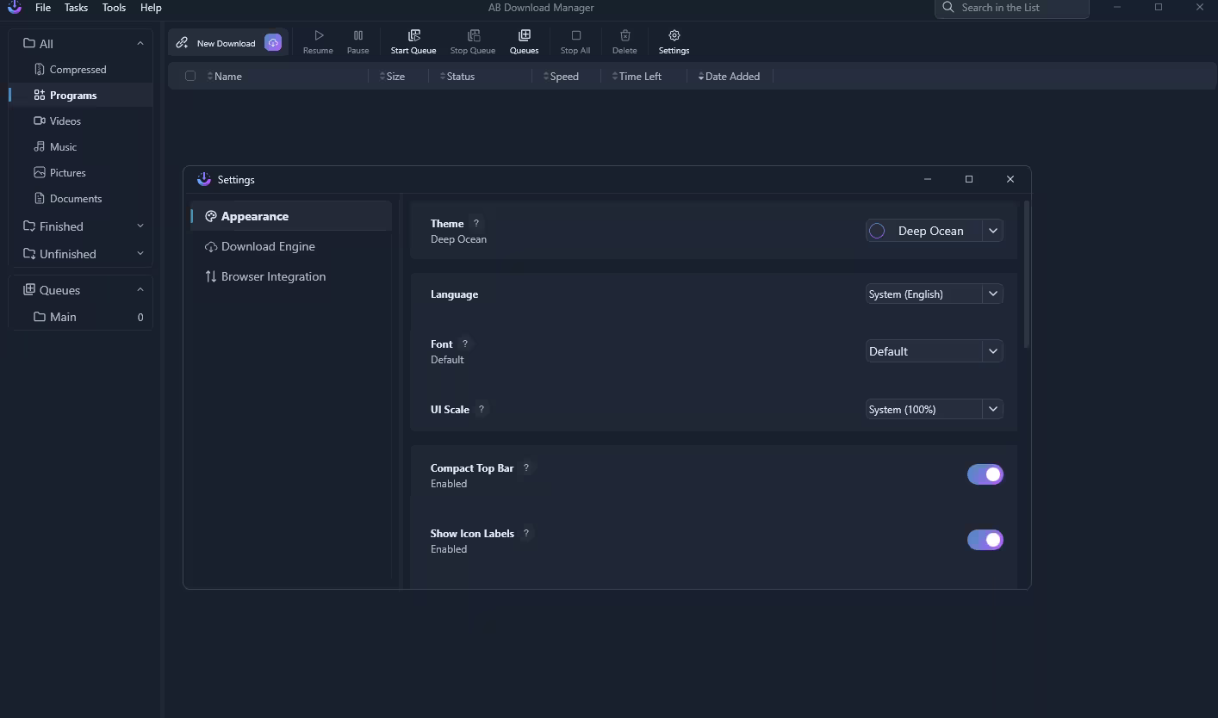The height and width of the screenshot is (718, 1218).
Task: Switch to the Download Engine settings tab
Action: [x=291, y=246]
